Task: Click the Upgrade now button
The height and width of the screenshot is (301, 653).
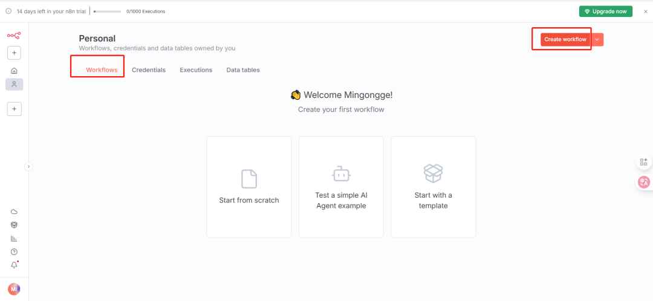Action: tap(605, 11)
